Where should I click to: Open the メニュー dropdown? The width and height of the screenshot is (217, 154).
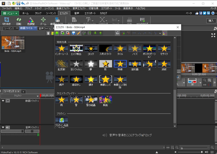10,13
